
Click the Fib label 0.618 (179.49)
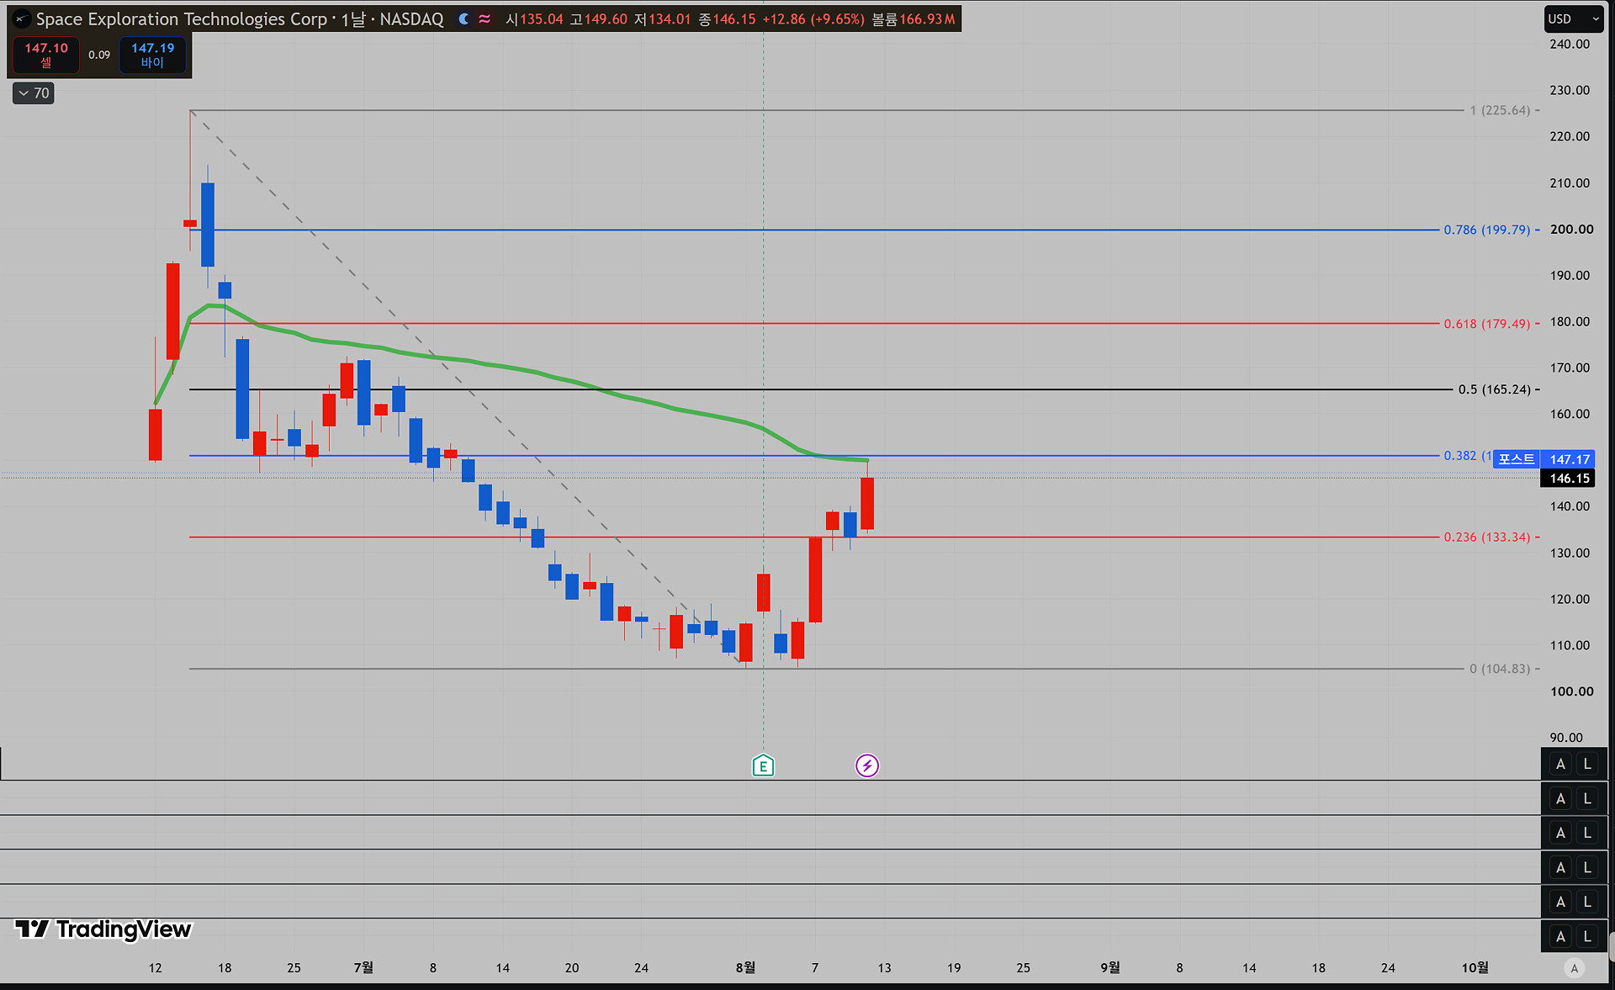click(1487, 324)
